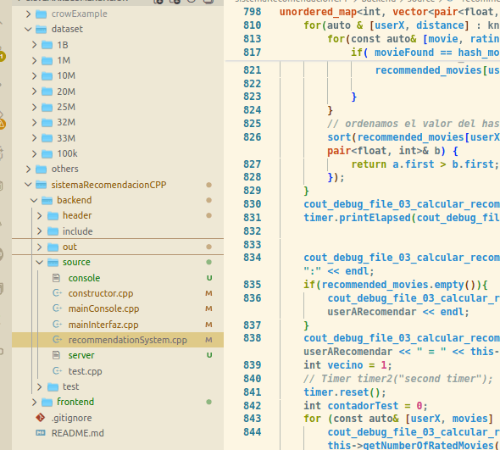Viewport: 500px width, 450px height.
Task: Place cursor on 'timer.printElapsed(' line 831
Action: (x=402, y=218)
